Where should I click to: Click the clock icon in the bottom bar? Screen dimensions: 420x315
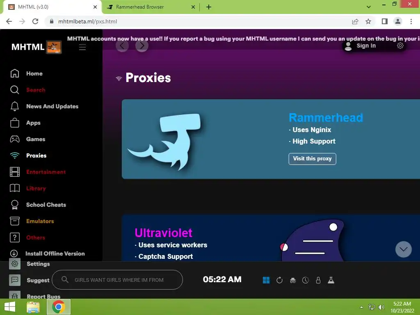[x=305, y=280]
